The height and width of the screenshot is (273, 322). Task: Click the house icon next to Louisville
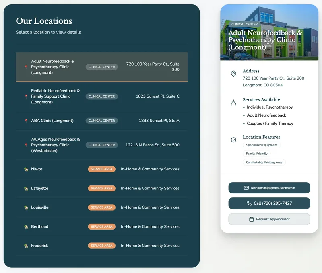[x=26, y=207]
